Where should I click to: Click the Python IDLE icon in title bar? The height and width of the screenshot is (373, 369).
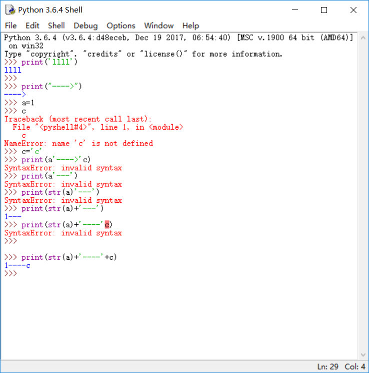(10, 10)
